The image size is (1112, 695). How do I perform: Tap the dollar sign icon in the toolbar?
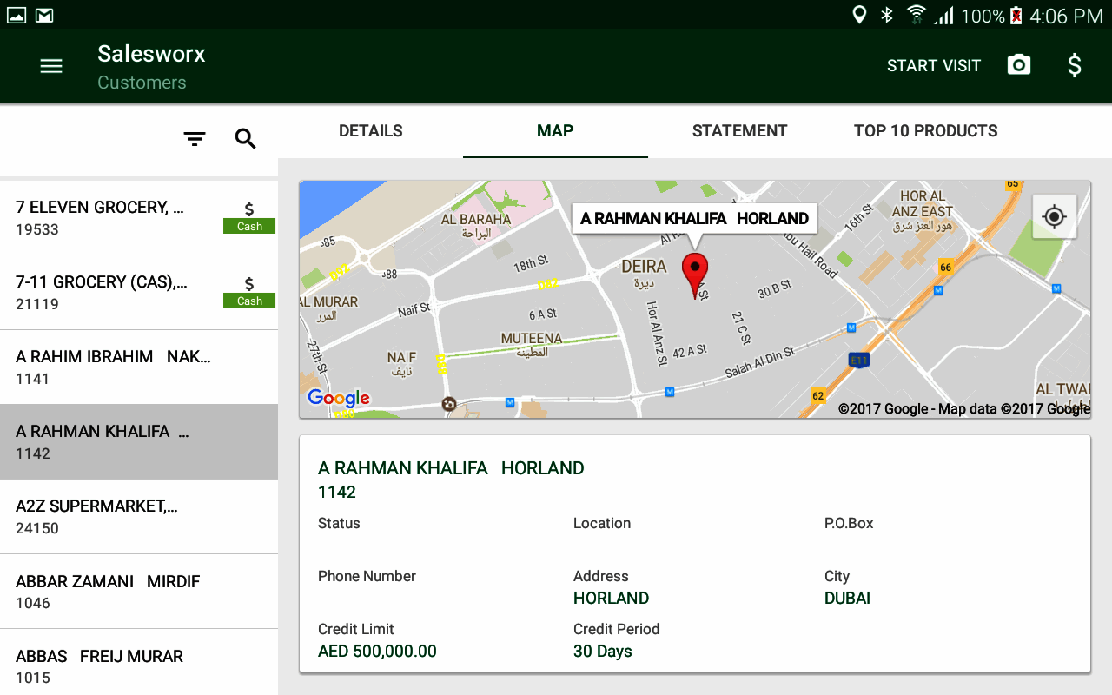[1075, 66]
